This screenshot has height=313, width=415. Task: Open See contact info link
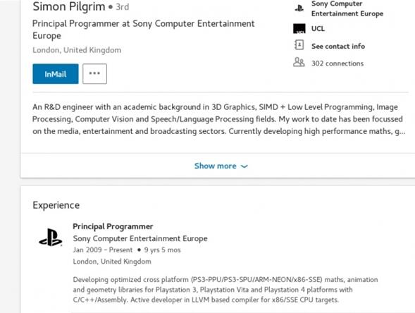[338, 47]
